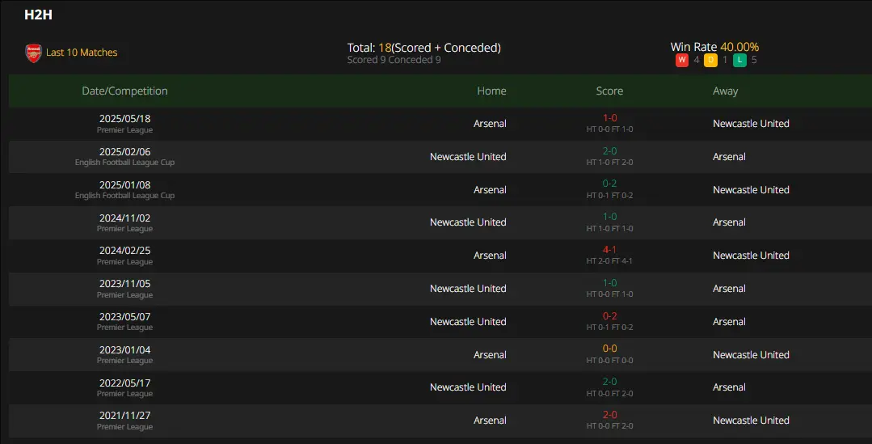Screen dimensions: 872x444
Task: Click Arsenal home team in 2024/02/25 row
Action: coord(490,256)
